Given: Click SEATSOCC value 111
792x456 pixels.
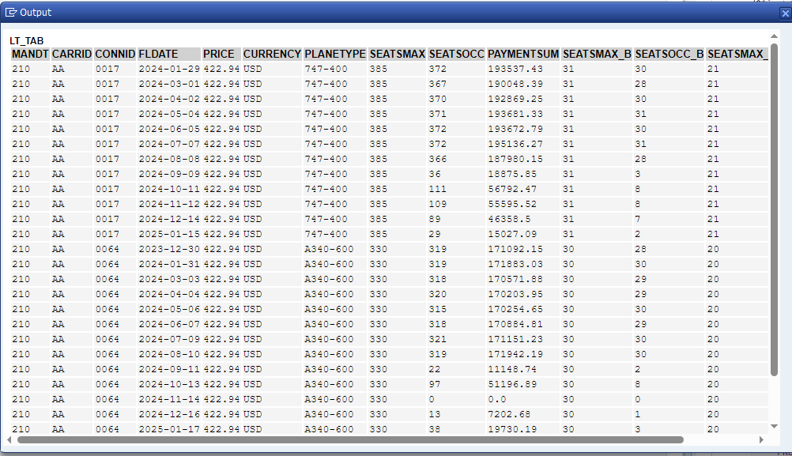Looking at the screenshot, I should click(437, 190).
